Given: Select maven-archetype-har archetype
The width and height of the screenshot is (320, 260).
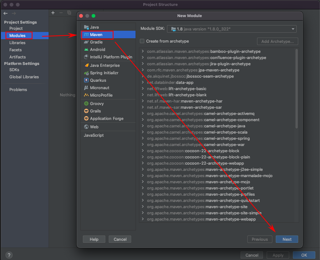Looking at the screenshot, I should [x=185, y=101].
